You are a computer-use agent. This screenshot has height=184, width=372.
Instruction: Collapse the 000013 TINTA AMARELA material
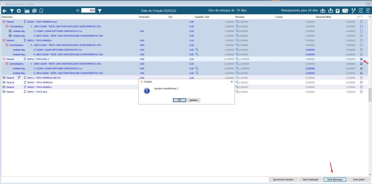coord(4,40)
